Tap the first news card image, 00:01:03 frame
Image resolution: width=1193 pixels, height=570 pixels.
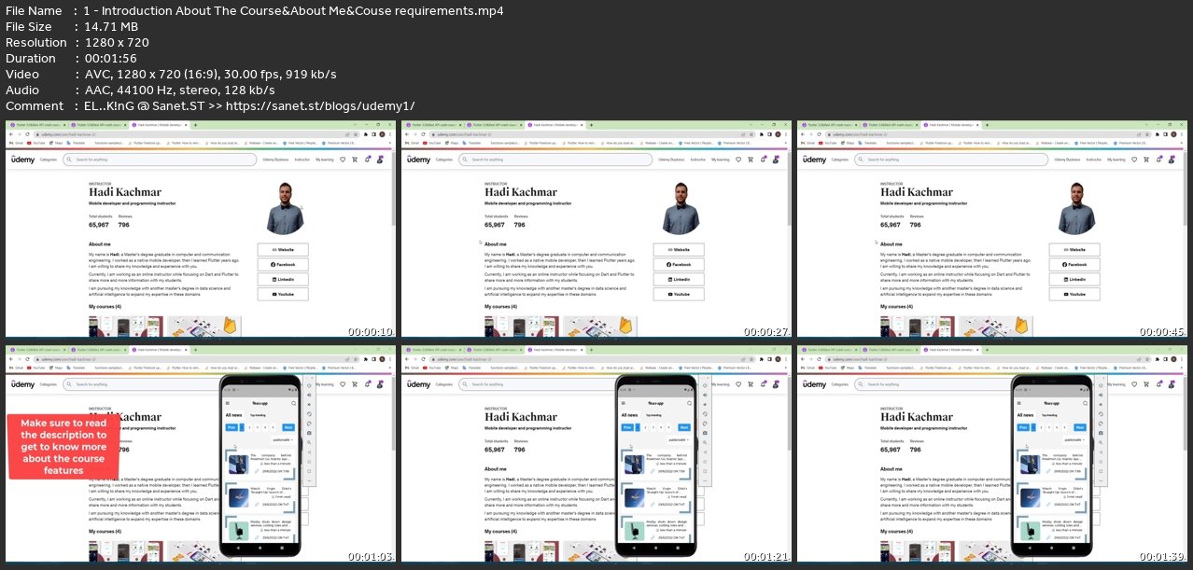point(238,464)
